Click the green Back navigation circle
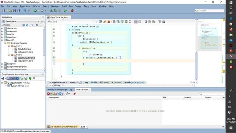This screenshot has width=236, height=133. (35, 11)
